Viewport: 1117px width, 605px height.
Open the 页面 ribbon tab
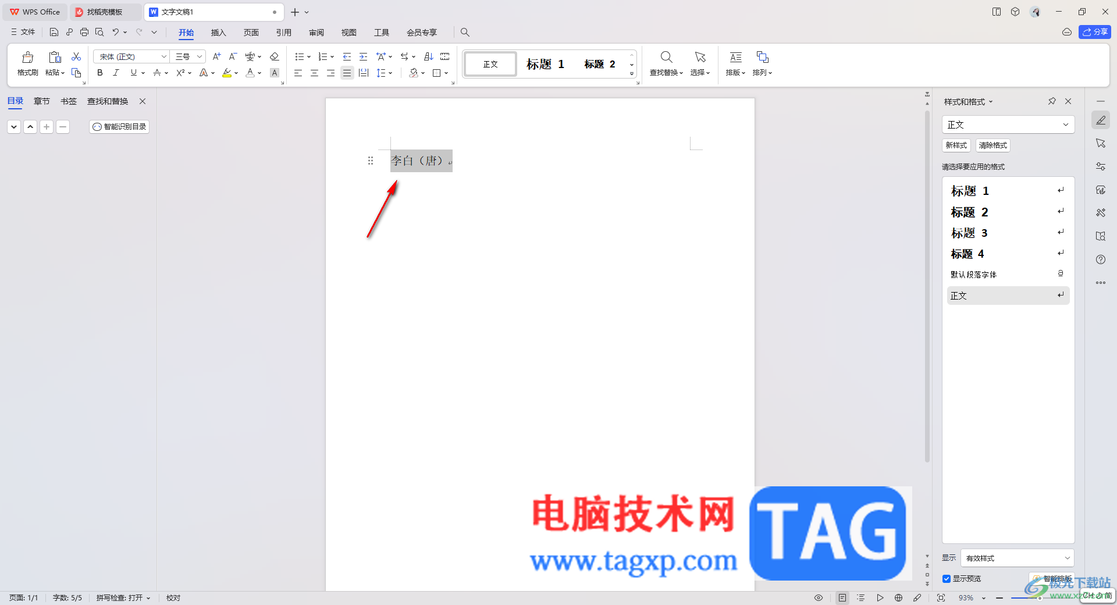251,33
